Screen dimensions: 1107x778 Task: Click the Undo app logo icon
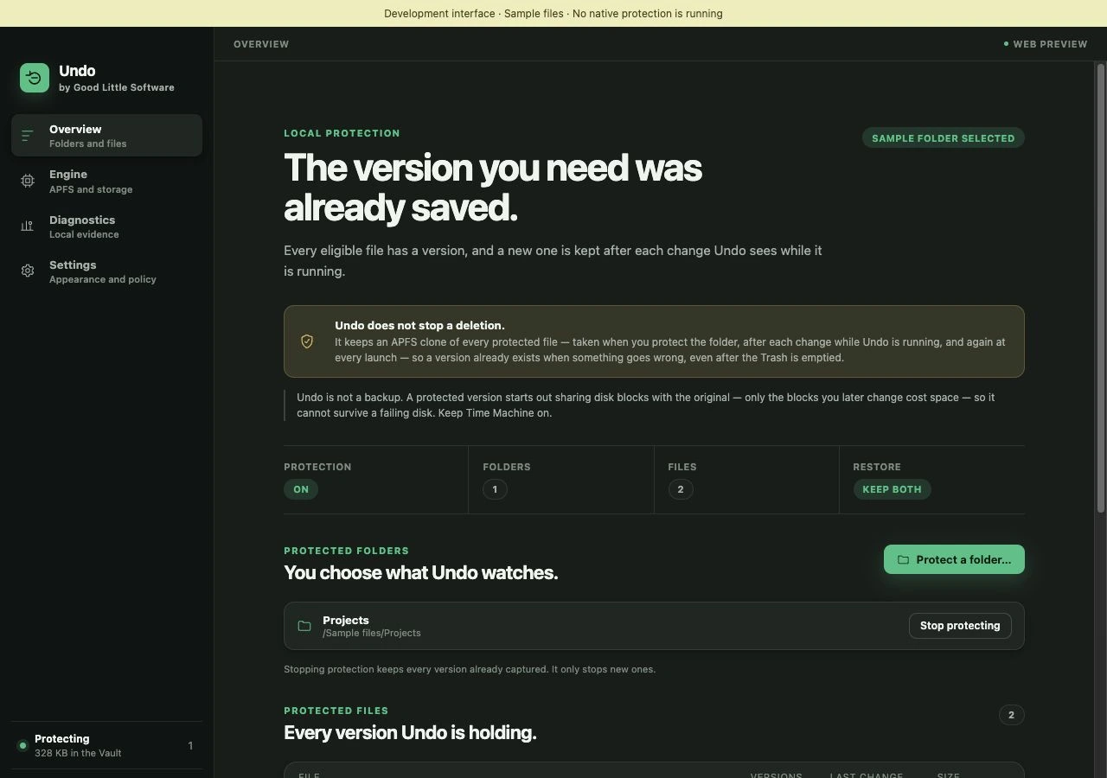[x=35, y=78]
